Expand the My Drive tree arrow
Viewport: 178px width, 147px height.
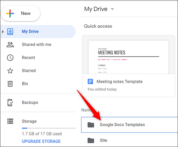[3, 31]
